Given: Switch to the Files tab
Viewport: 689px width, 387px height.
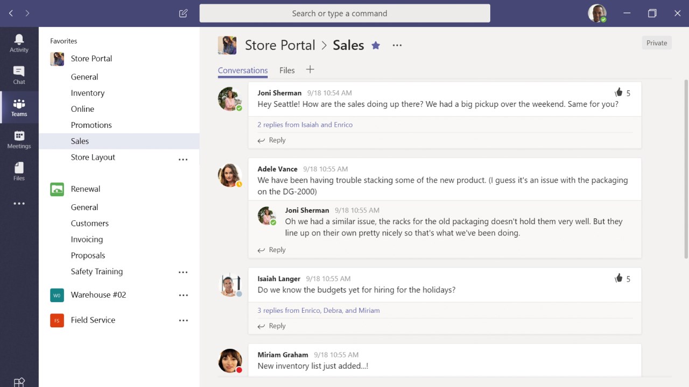Looking at the screenshot, I should pos(287,70).
